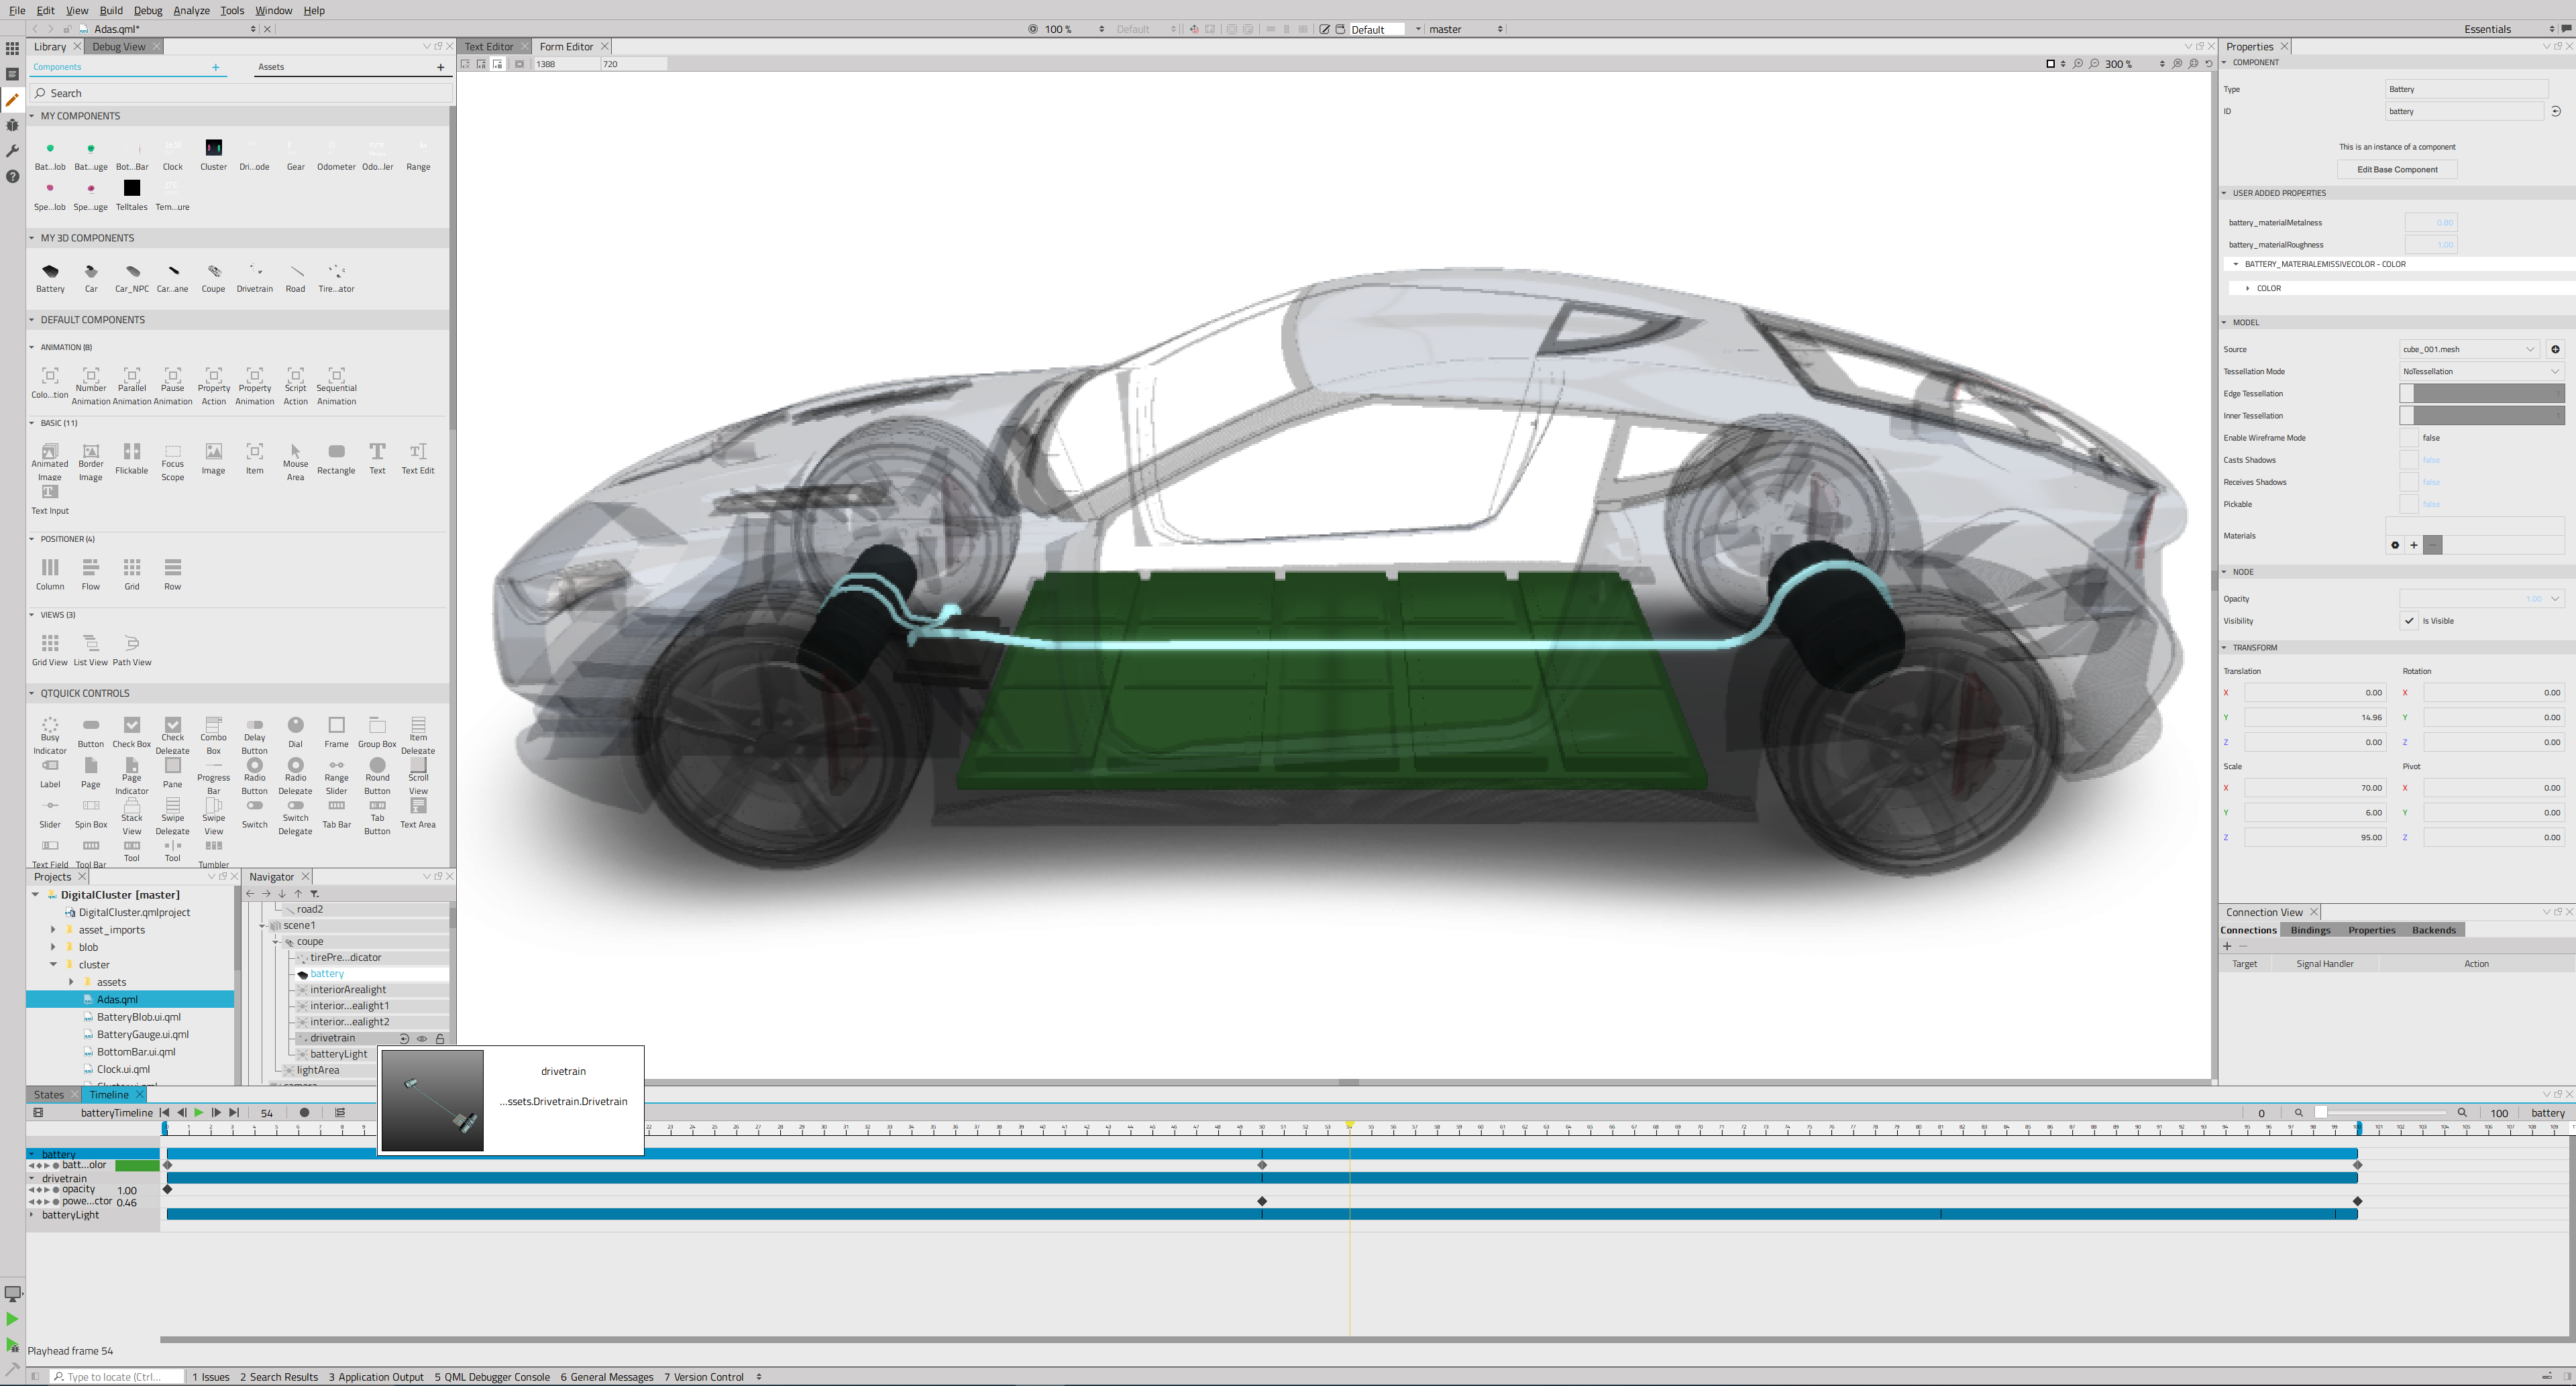This screenshot has height=1386, width=2576.
Task: Select the Adas.qml file in Projects
Action: coord(117,998)
